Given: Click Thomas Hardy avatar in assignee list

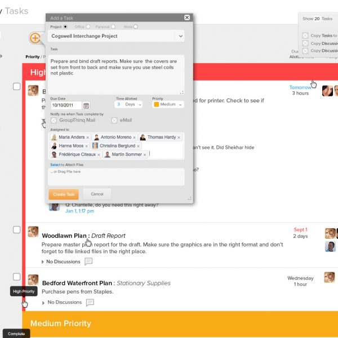Looking at the screenshot, I should tap(143, 137).
